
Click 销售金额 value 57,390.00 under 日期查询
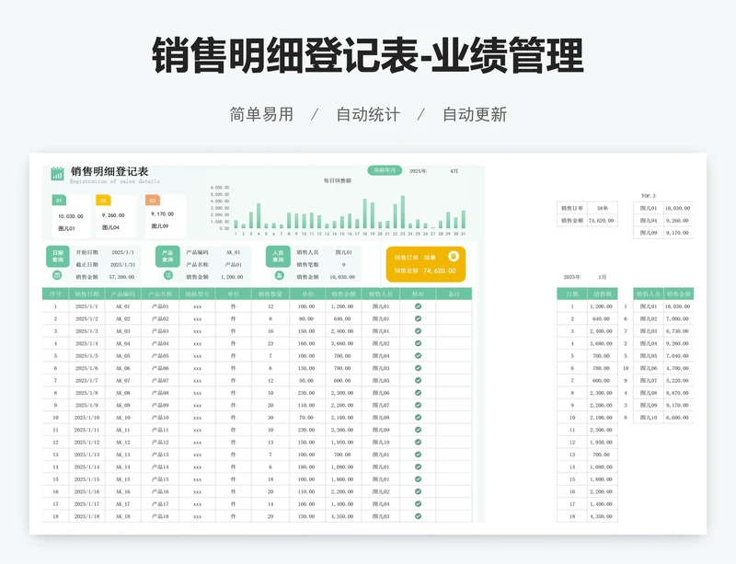(121, 277)
